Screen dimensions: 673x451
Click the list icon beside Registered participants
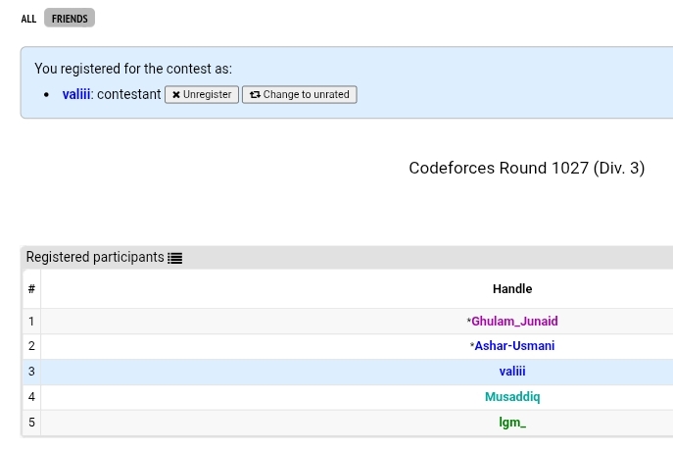174,258
